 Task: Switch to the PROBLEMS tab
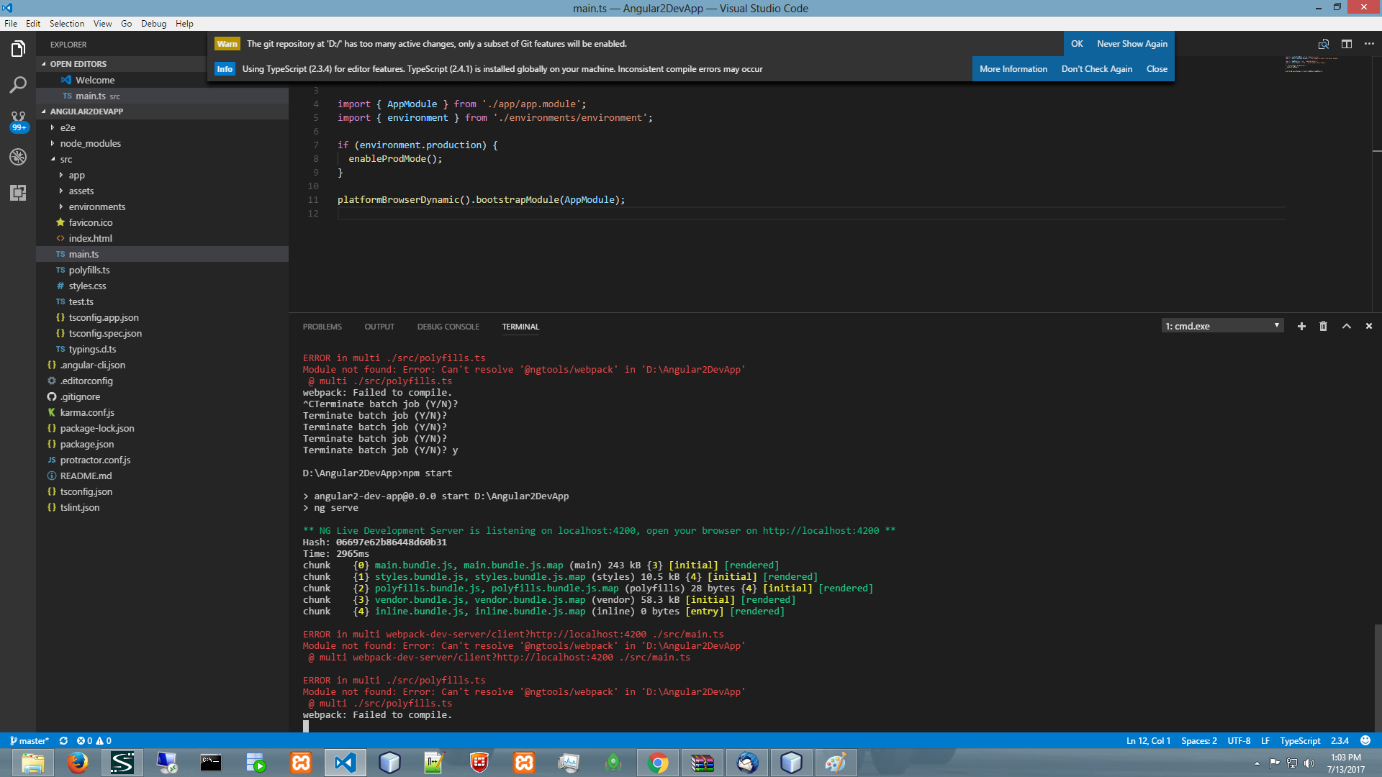pos(322,327)
